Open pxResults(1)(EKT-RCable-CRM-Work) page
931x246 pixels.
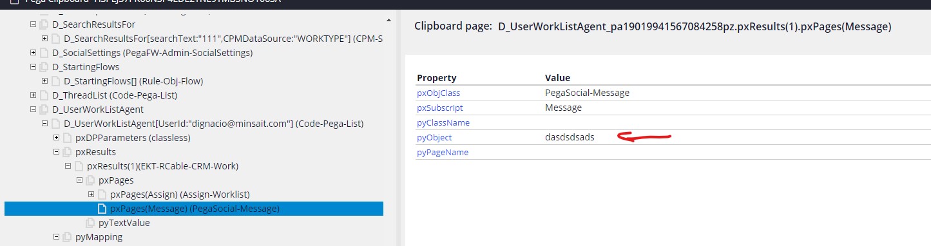163,166
